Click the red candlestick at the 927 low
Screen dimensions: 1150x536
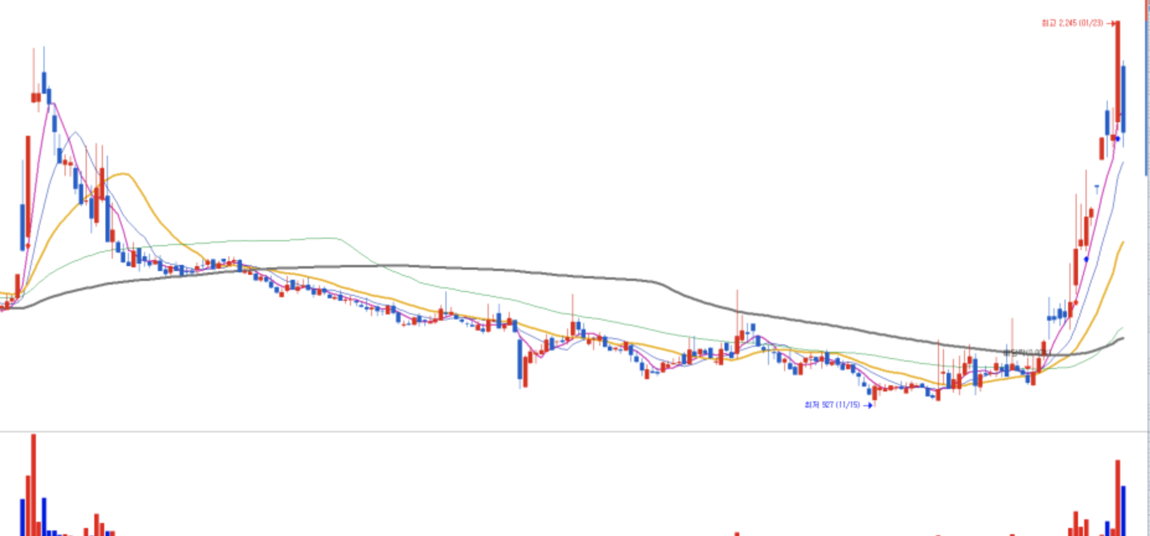[875, 393]
